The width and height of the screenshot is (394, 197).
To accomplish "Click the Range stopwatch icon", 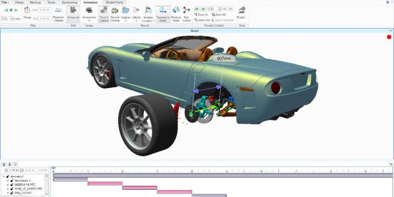I will [x=27, y=10].
